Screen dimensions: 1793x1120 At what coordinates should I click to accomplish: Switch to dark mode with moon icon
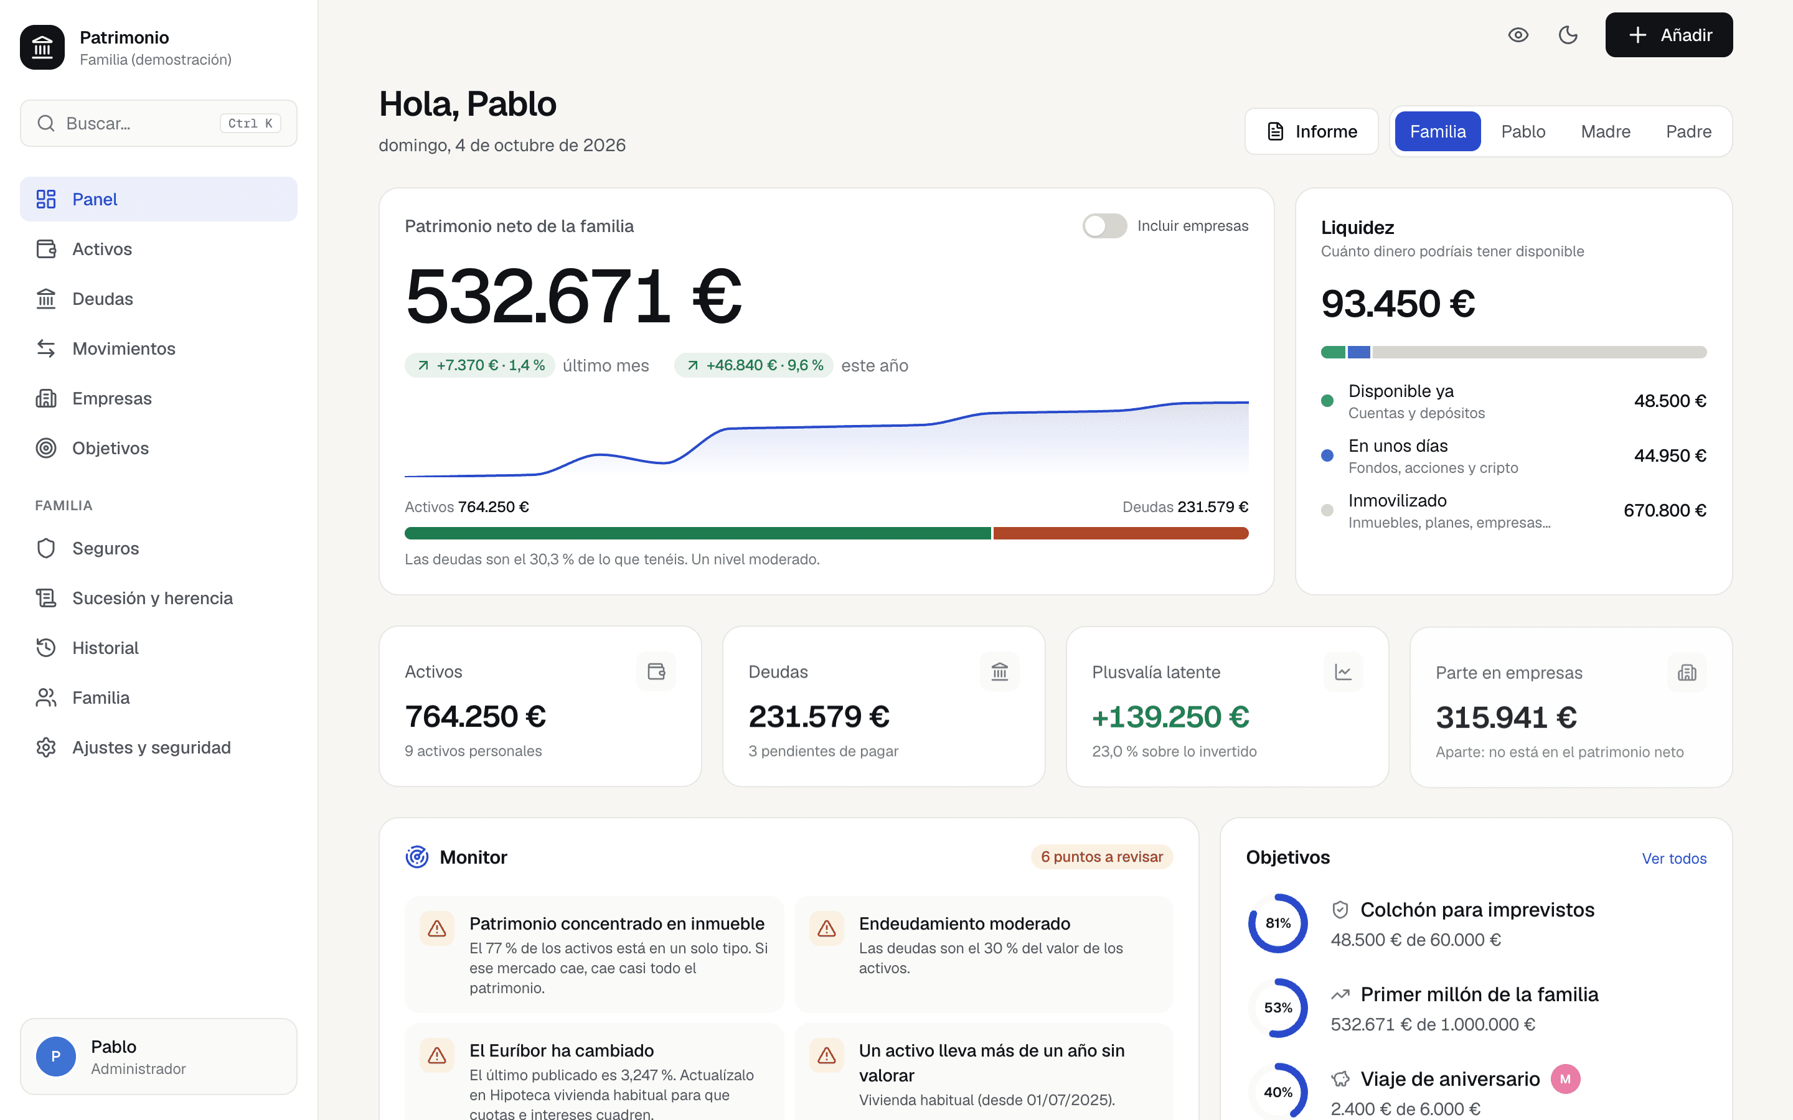[1568, 35]
